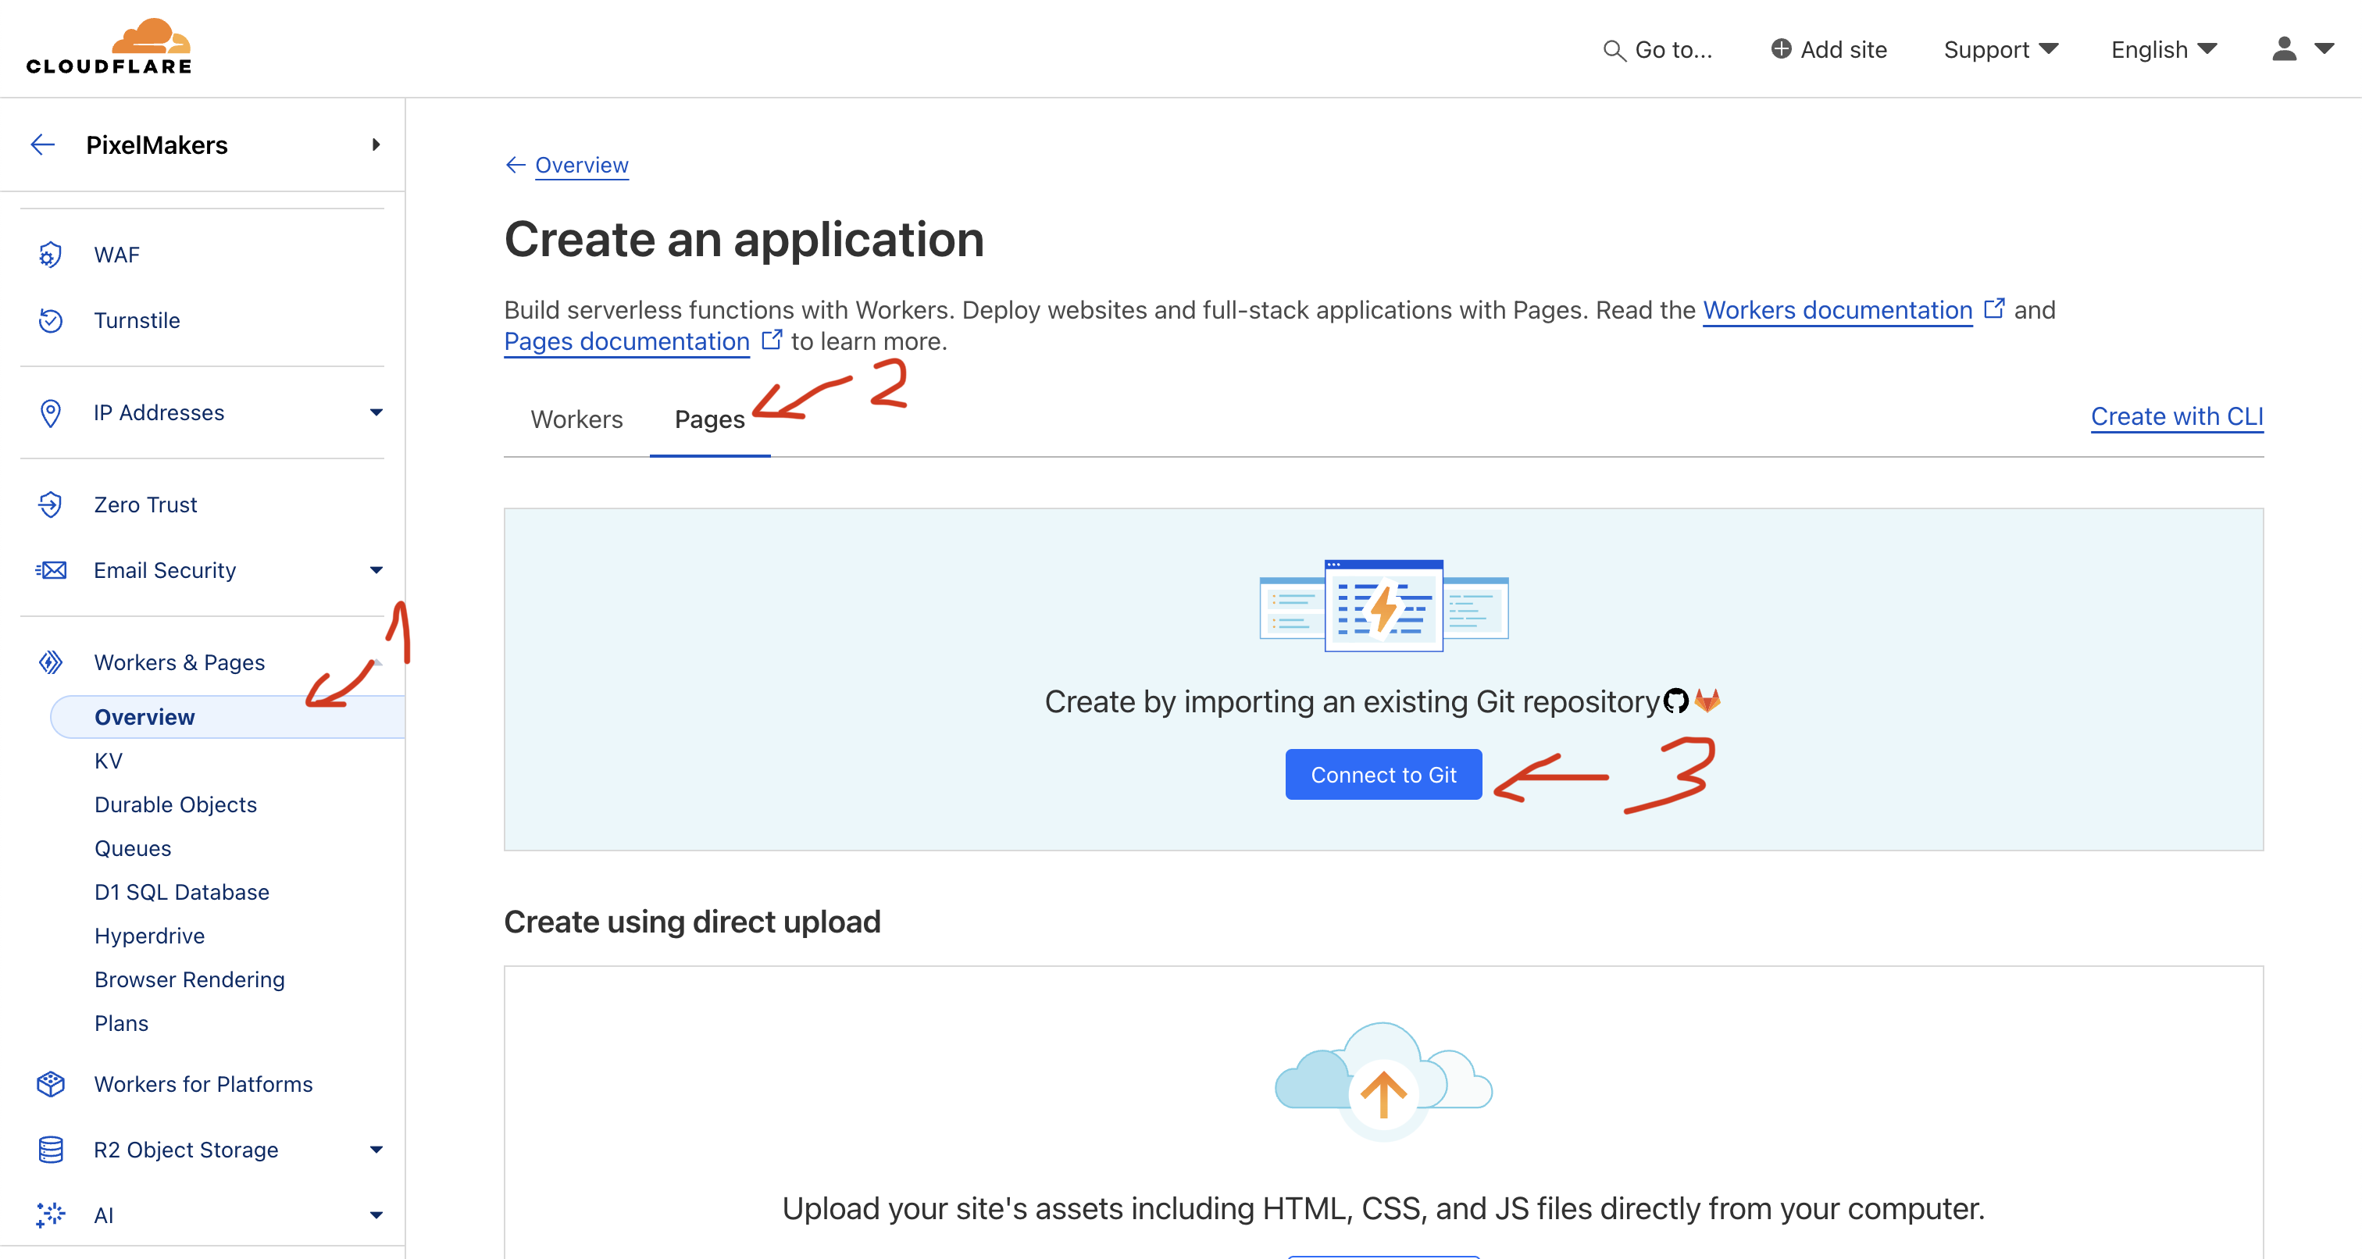Click external link icon after Pages documentation

coord(771,339)
